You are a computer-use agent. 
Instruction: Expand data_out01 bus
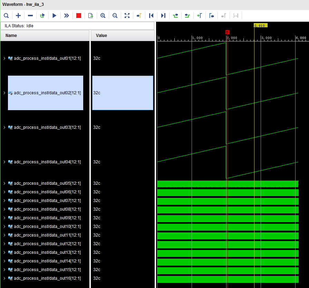point(4,58)
